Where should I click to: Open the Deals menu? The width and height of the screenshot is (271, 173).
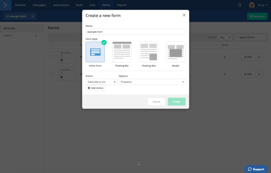pos(79,5)
